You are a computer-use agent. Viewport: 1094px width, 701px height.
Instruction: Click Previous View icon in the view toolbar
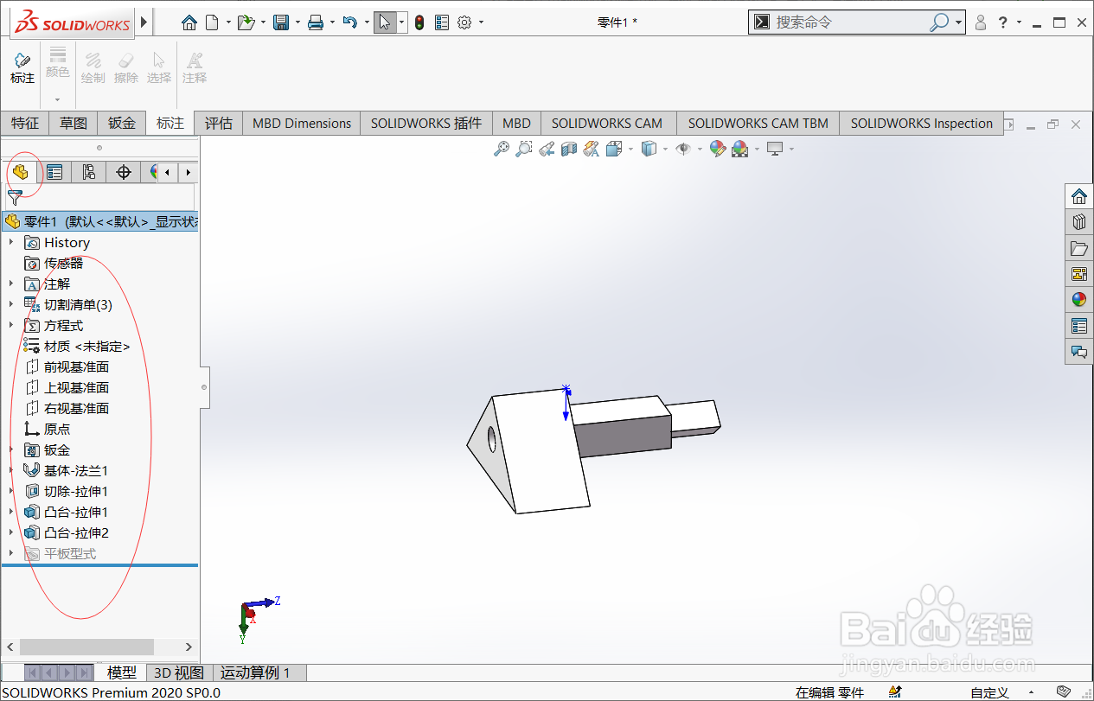tap(546, 149)
